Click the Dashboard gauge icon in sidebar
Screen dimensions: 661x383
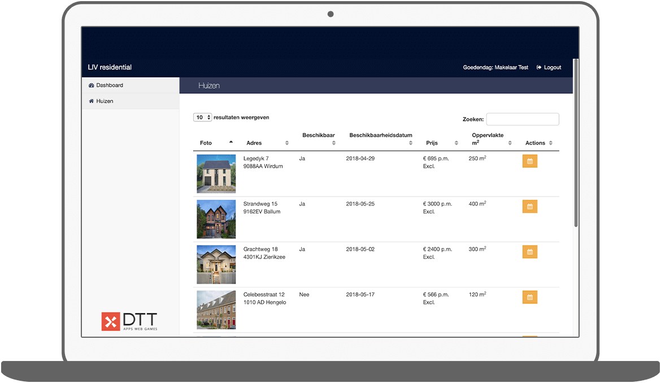tap(91, 85)
